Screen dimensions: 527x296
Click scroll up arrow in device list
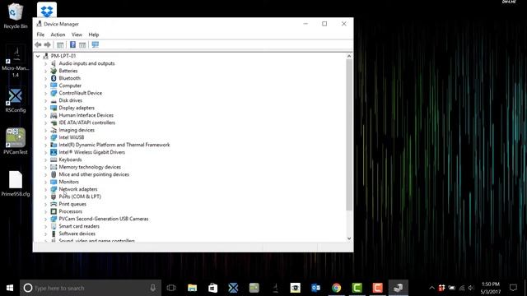(x=349, y=57)
